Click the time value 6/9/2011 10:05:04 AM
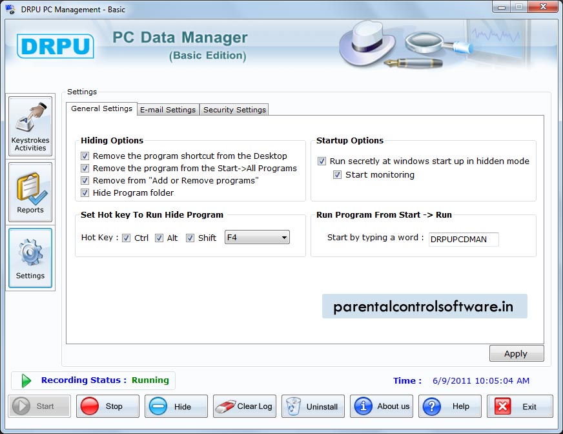 [x=481, y=380]
